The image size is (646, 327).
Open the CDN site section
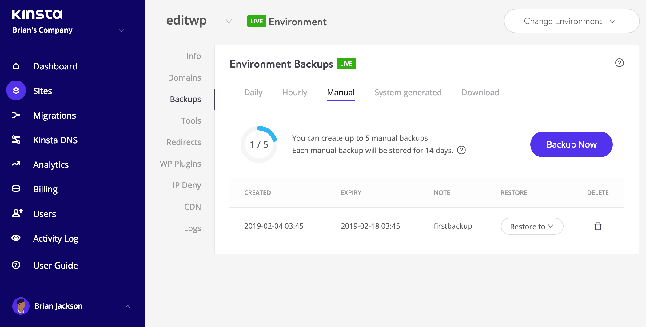click(193, 207)
